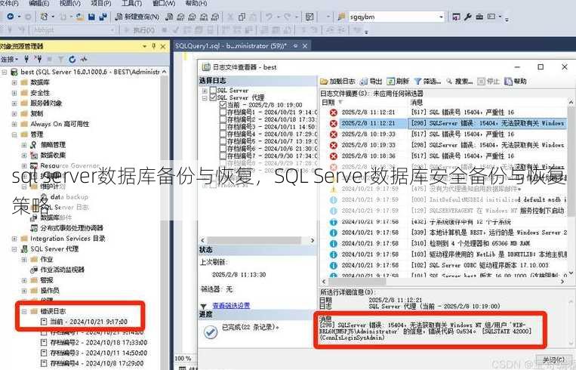Click the Disconnect icon in Object Explorer toolbar
The width and height of the screenshot is (576, 370).
pyautogui.click(x=38, y=59)
